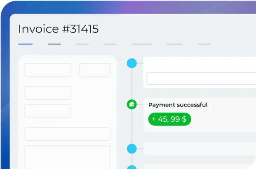Select the widest fifth tab placeholder
The width and height of the screenshot is (256, 169).
click(141, 44)
